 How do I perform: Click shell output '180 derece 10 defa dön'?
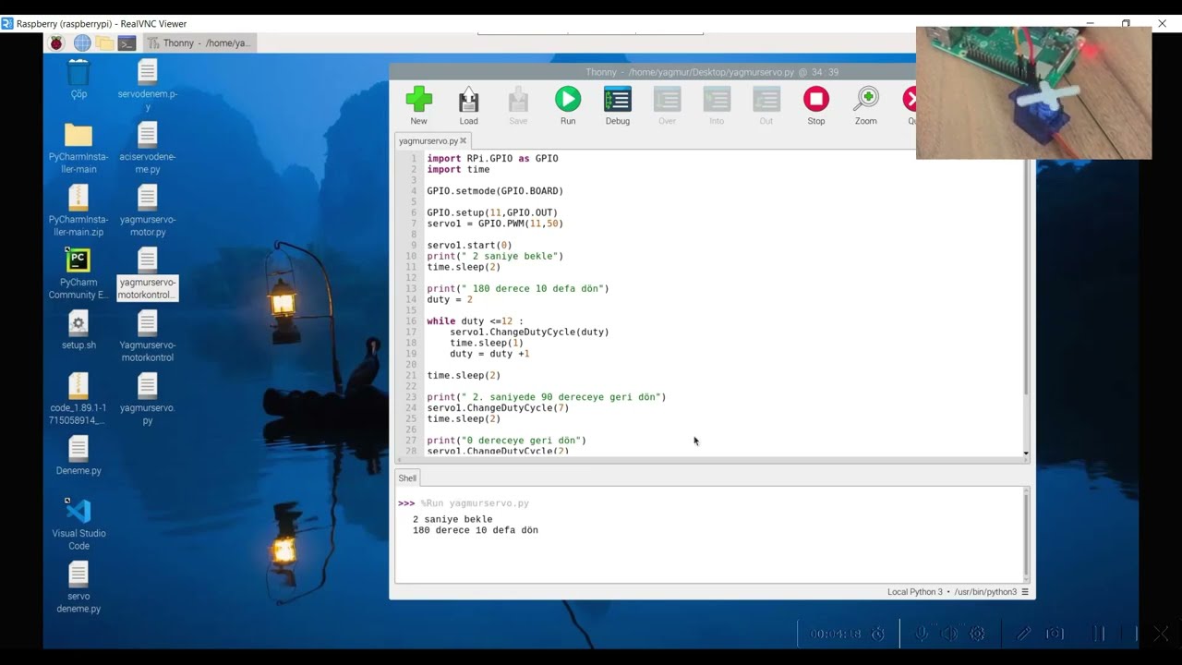click(x=476, y=530)
